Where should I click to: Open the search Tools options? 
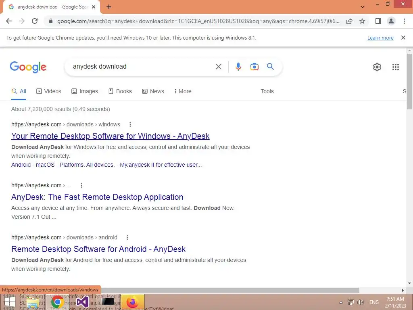(x=267, y=92)
